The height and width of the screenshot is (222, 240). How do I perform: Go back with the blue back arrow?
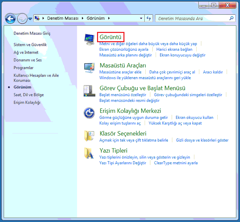click(x=10, y=19)
